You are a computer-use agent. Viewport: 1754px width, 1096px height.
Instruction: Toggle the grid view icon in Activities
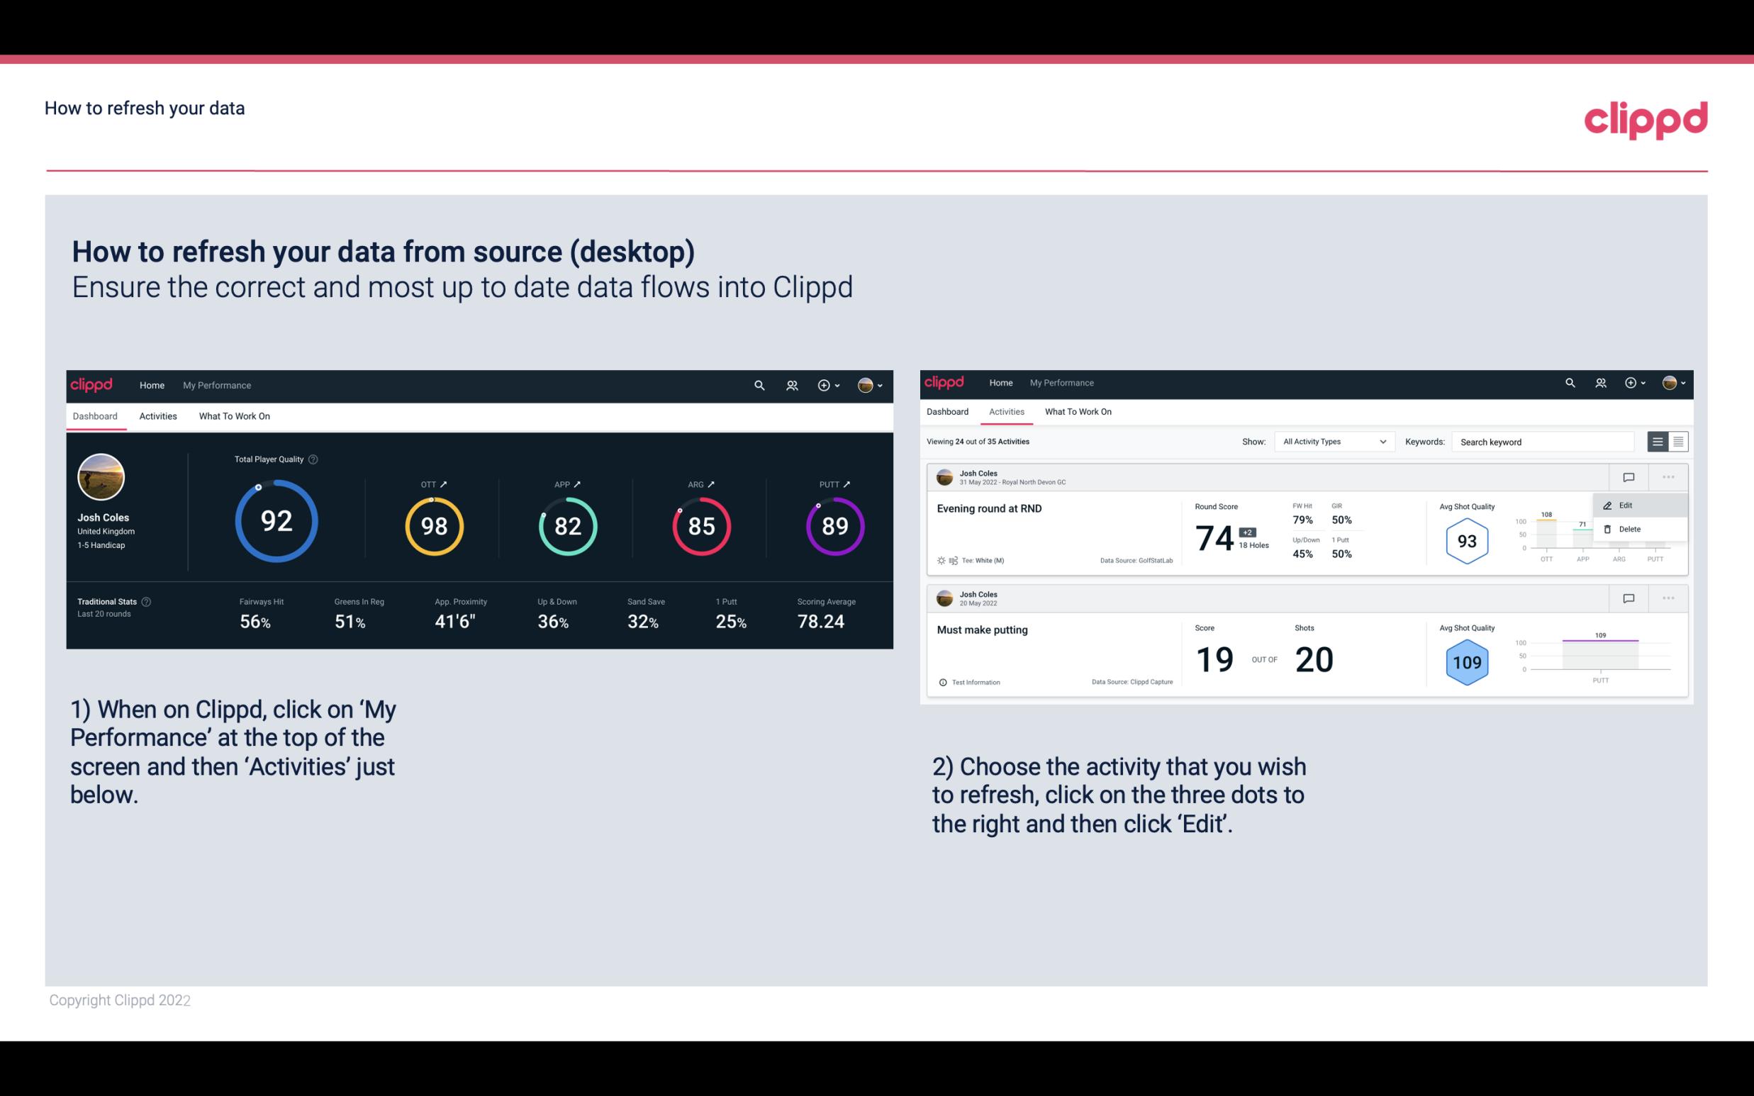pos(1678,442)
